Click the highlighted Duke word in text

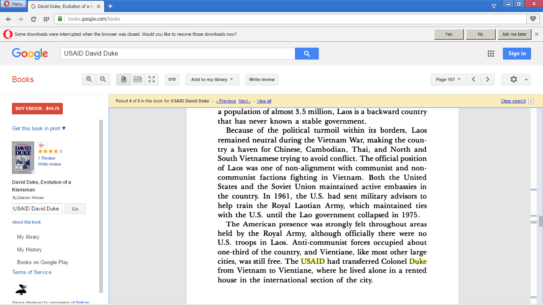418,261
